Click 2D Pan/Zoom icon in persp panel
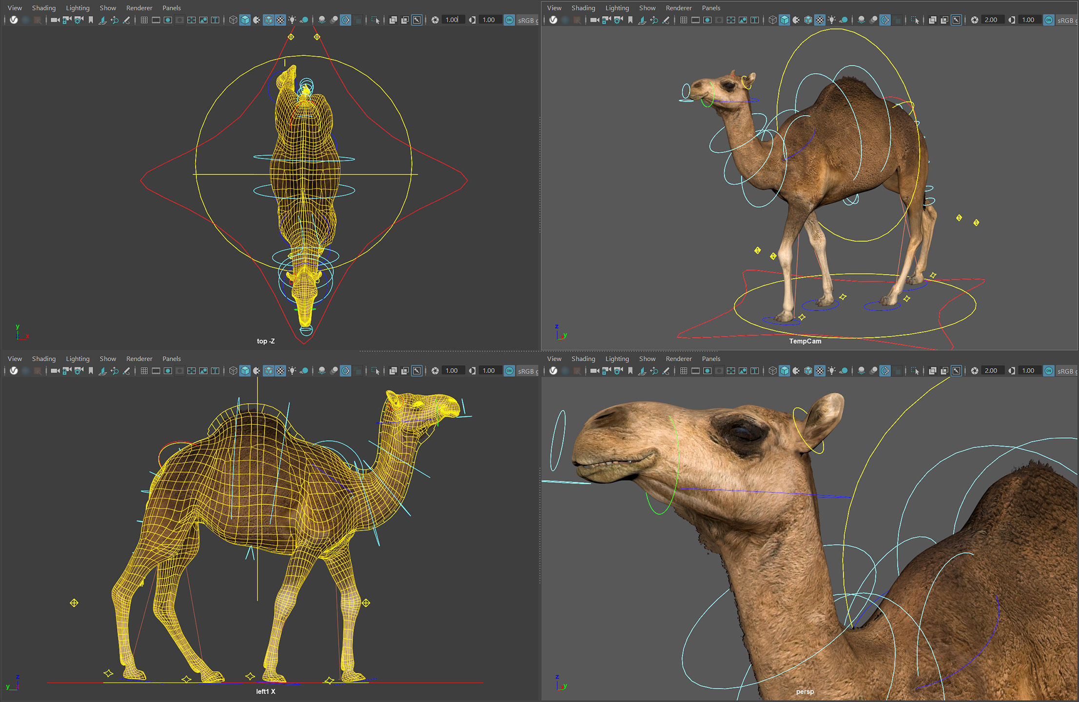 (x=654, y=370)
